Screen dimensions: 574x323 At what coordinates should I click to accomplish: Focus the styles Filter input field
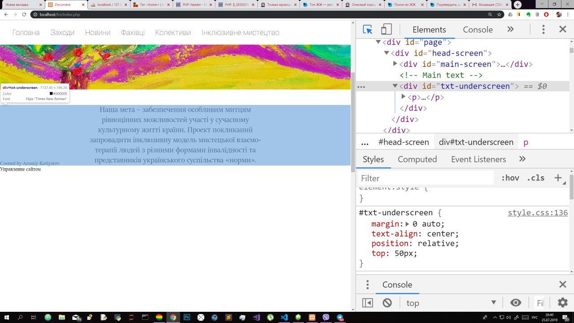pos(426,178)
